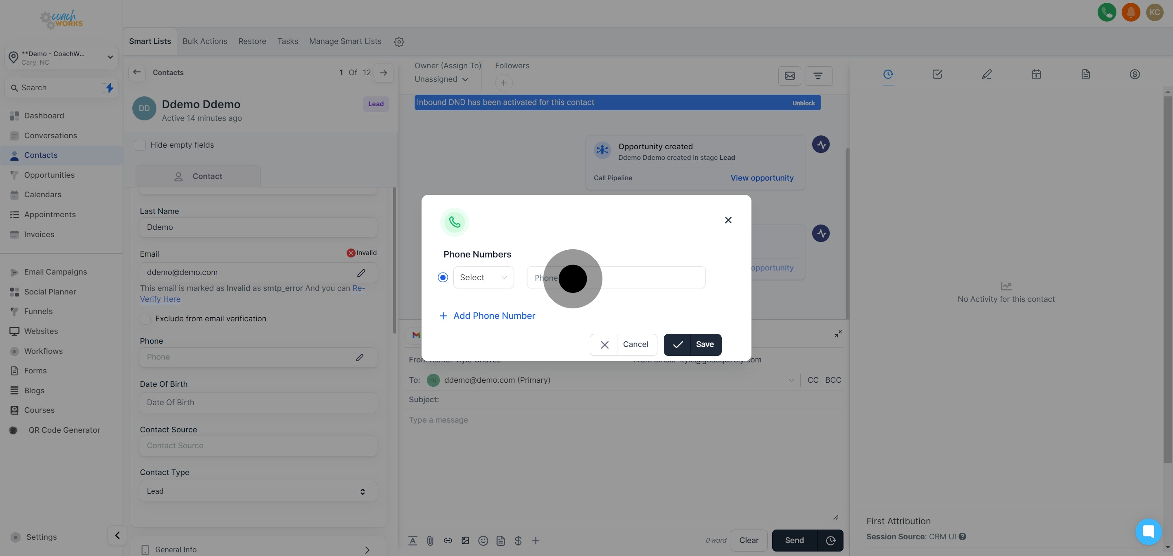This screenshot has width=1173, height=556.
Task: Enable Exclude from email verification toggle
Action: point(145,319)
